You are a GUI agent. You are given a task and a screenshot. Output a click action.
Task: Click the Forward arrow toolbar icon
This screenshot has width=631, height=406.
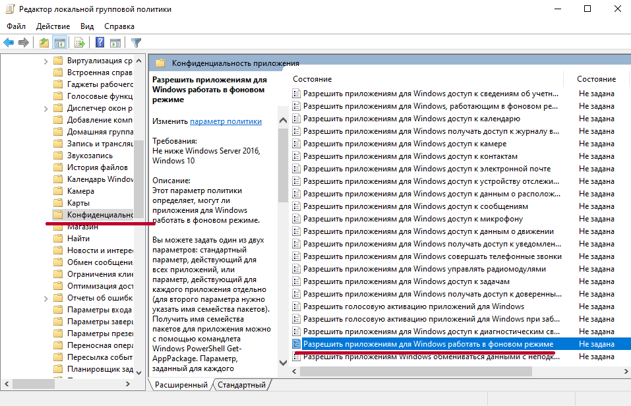point(24,42)
